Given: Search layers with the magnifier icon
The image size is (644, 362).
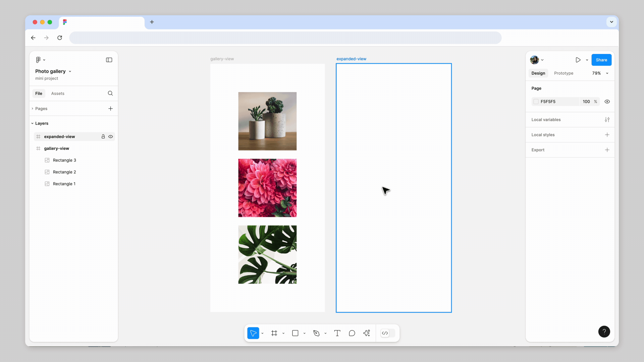Looking at the screenshot, I should coord(110,93).
